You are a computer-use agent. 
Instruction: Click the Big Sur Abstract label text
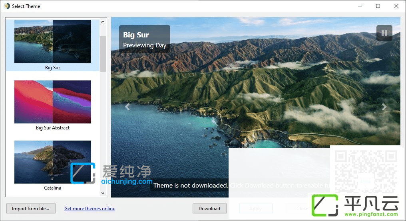(53, 128)
